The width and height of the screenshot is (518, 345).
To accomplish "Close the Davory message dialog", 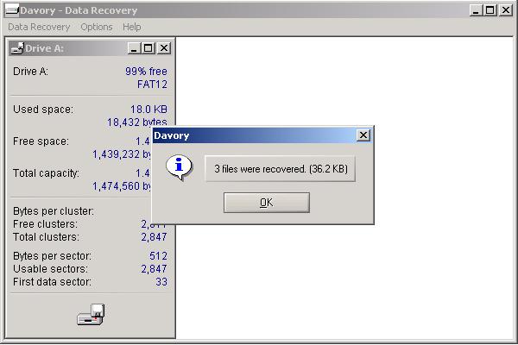I will pyautogui.click(x=363, y=135).
